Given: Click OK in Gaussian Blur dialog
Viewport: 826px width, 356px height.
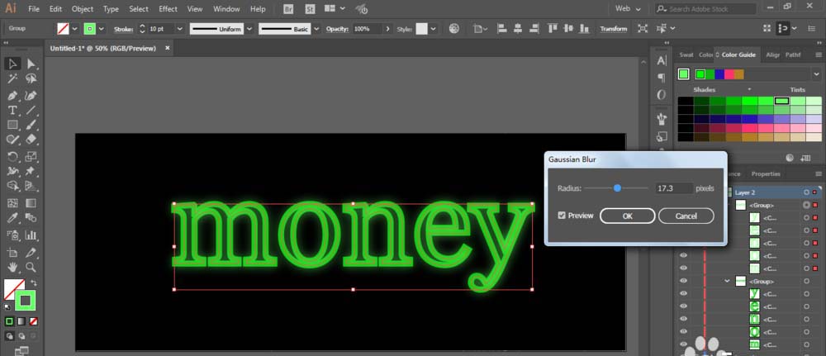Looking at the screenshot, I should click(628, 216).
